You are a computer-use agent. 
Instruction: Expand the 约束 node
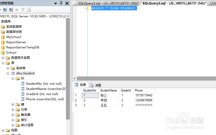coord(13,110)
